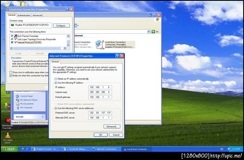Open My Documents icon in sidebar
This screenshot has width=244, height=160.
point(17,104)
